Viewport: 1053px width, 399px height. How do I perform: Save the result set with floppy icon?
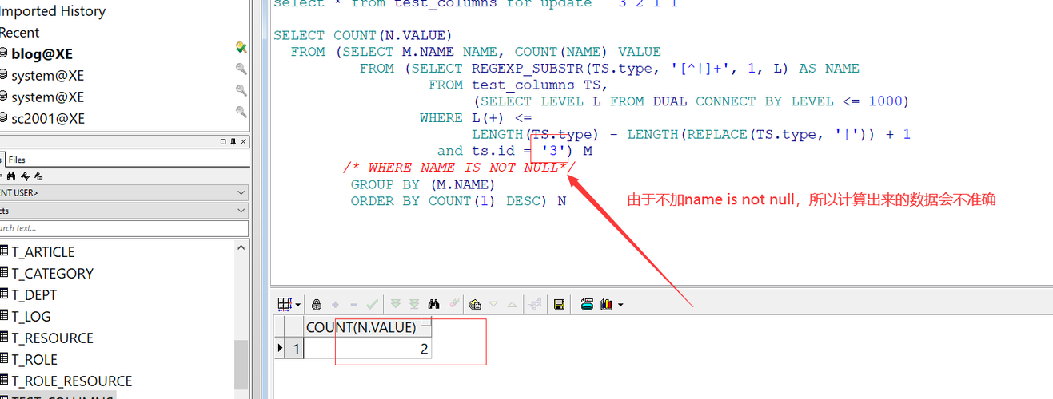coord(559,304)
